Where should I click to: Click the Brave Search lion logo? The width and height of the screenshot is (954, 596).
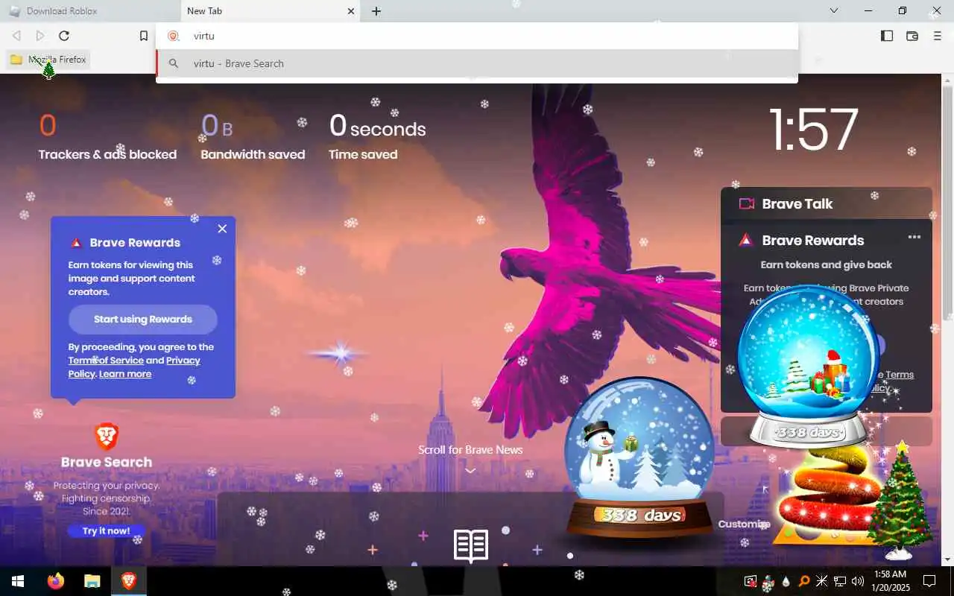[107, 437]
